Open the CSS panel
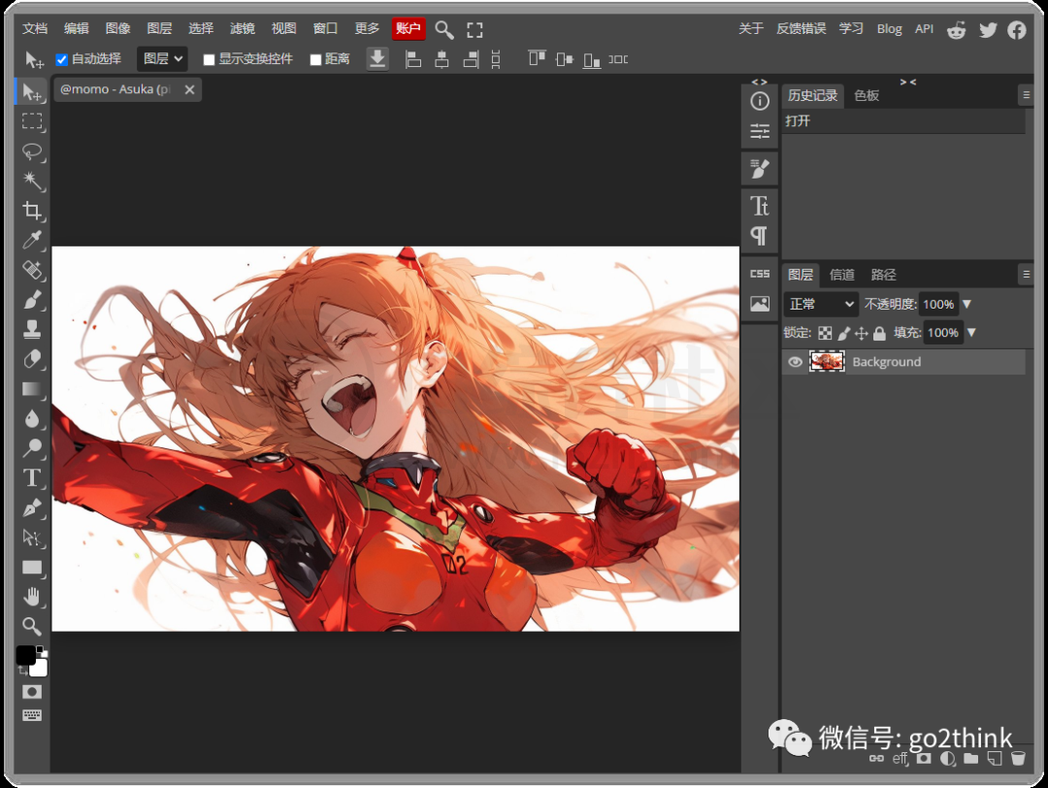 tap(759, 274)
